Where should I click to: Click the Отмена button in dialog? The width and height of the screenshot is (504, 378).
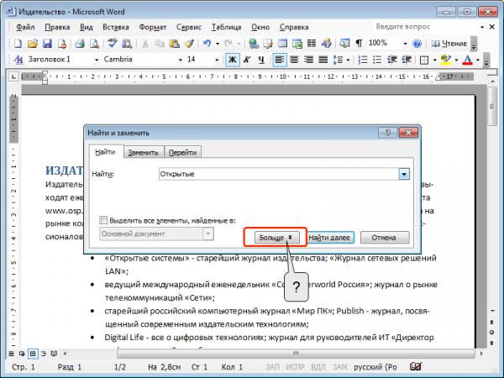click(x=385, y=238)
